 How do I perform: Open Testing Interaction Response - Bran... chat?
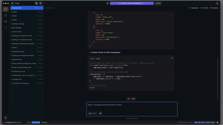pos(27,64)
